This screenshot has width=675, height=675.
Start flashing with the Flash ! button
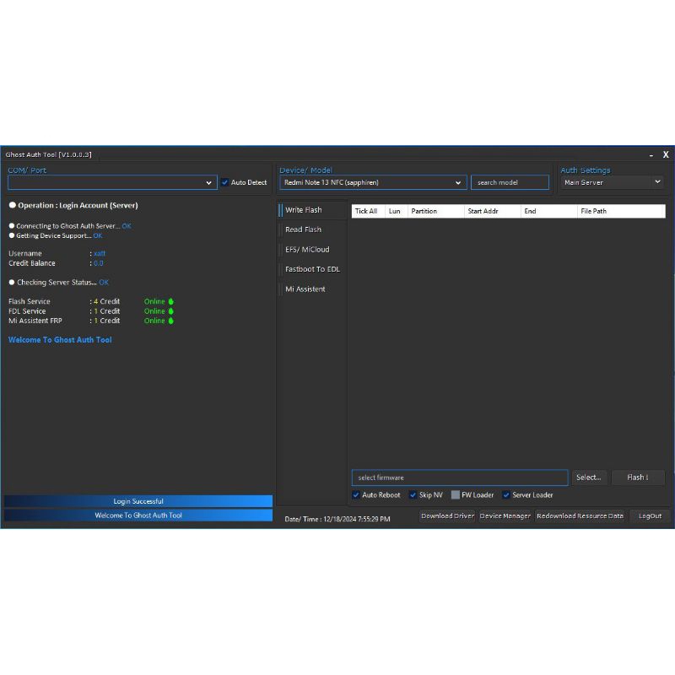click(x=638, y=478)
